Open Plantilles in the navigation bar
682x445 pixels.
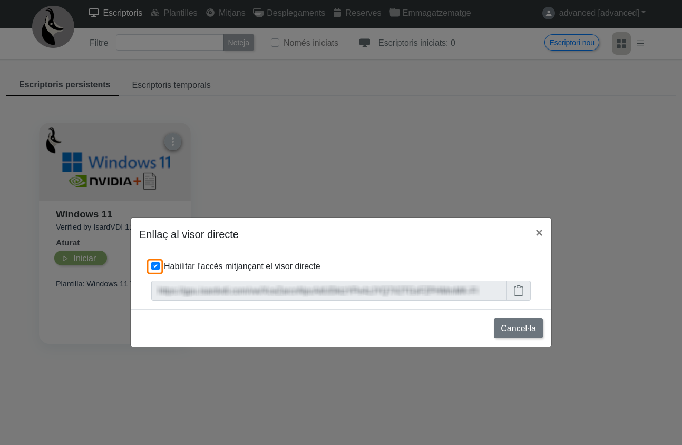click(x=173, y=13)
